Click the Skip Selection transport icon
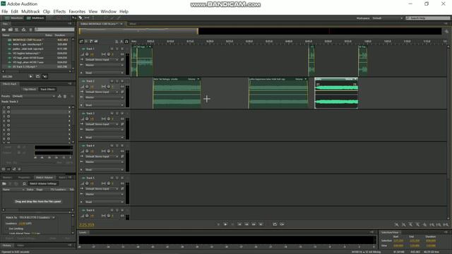This screenshot has height=254, width=452. point(282,224)
